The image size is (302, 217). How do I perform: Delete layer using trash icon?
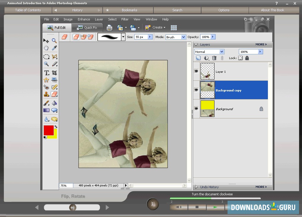point(214,58)
